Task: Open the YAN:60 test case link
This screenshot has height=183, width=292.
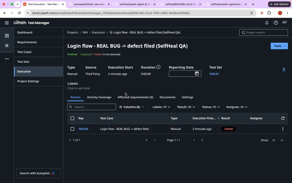Action: pyautogui.click(x=83, y=129)
